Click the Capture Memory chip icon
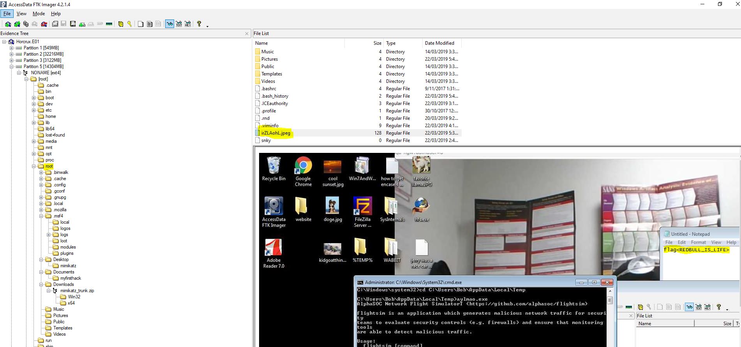Image resolution: width=741 pixels, height=347 pixels. (109, 24)
